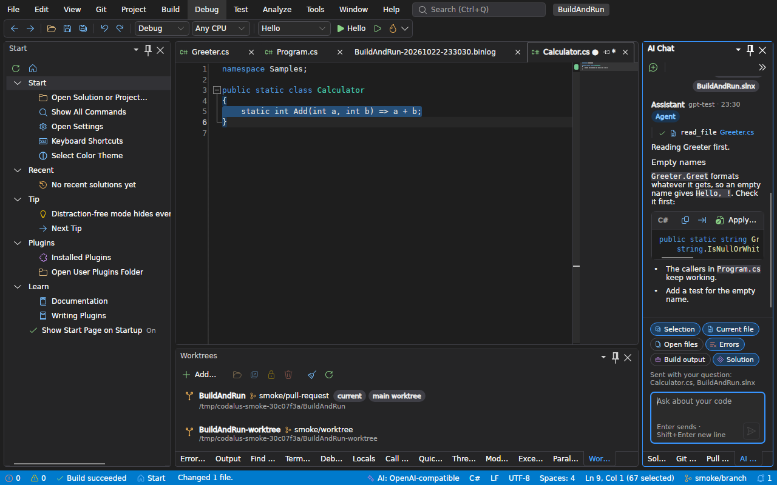This screenshot has width=777, height=485.
Task: Copy the C# code block in AI Chat
Action: click(685, 220)
